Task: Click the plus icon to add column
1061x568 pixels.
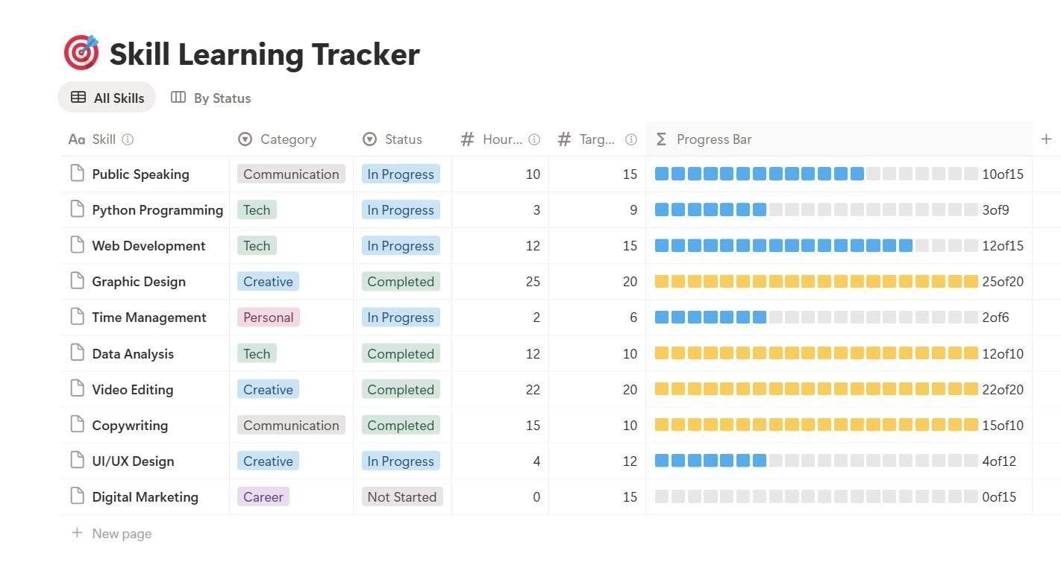Action: pyautogui.click(x=1046, y=139)
